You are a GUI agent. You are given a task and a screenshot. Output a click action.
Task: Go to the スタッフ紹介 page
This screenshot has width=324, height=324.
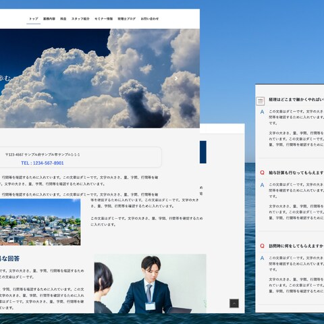tap(80, 19)
